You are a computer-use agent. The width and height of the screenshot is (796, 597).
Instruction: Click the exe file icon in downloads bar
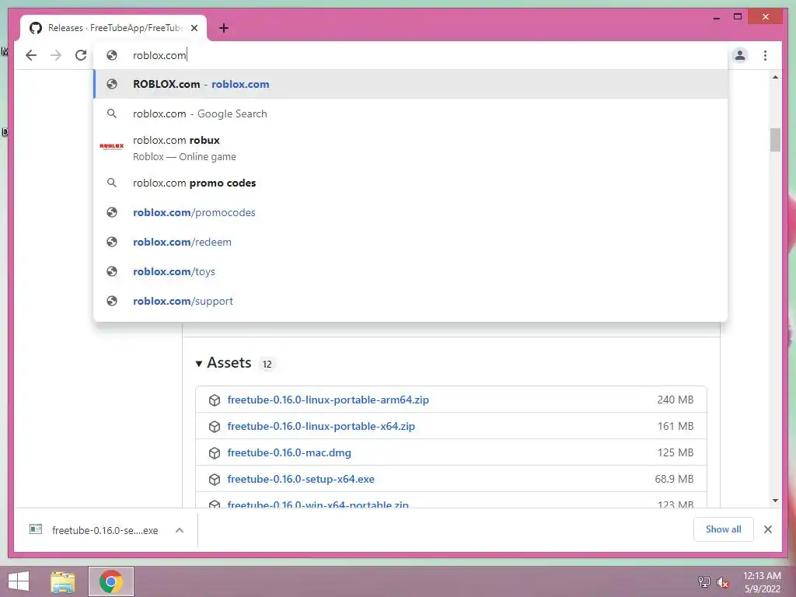click(x=36, y=529)
